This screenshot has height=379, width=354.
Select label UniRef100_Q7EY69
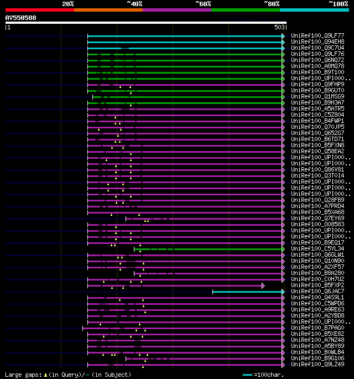[x=317, y=218]
